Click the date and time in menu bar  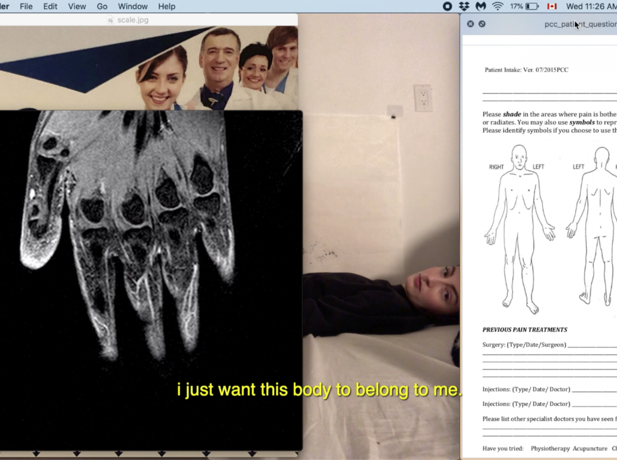tap(590, 6)
